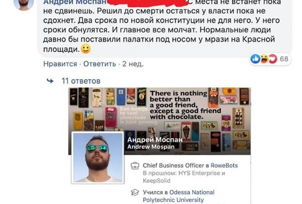Screen dimensions: 302x204
Task: Click Андрей Мос­пан name on profile card
Action: [x=155, y=140]
